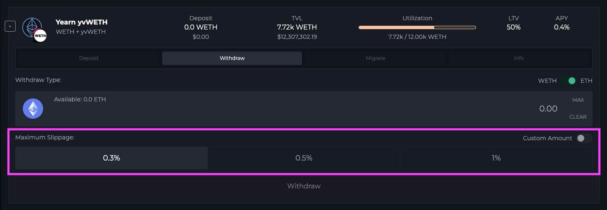
Task: Select the Withdraw tab
Action: pos(232,58)
